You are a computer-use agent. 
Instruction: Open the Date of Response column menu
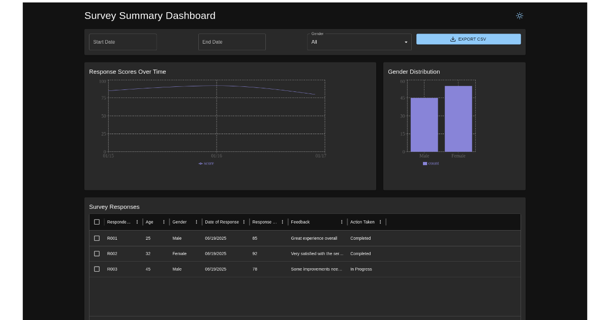pyautogui.click(x=245, y=222)
